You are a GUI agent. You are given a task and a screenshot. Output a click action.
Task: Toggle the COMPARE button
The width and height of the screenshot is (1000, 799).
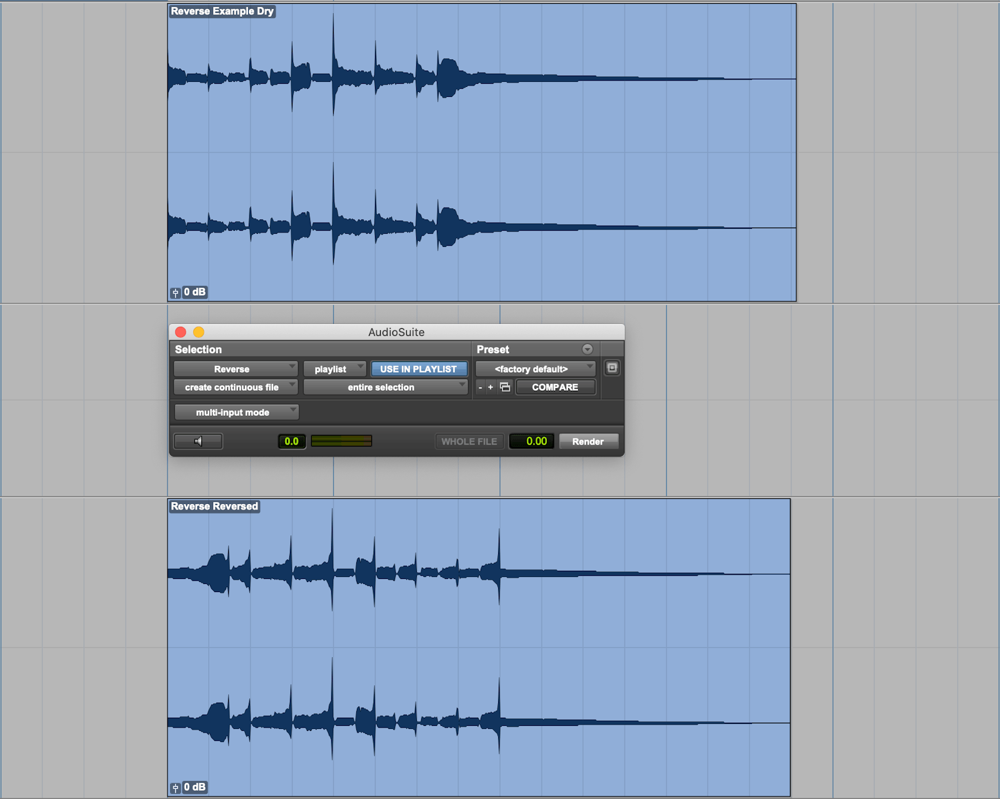[x=555, y=388]
